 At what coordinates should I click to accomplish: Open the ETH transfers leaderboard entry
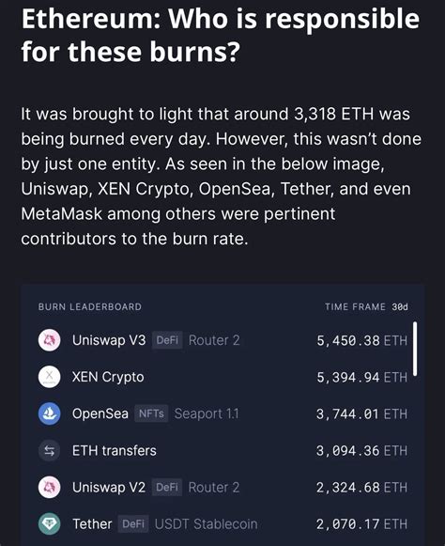point(222,450)
